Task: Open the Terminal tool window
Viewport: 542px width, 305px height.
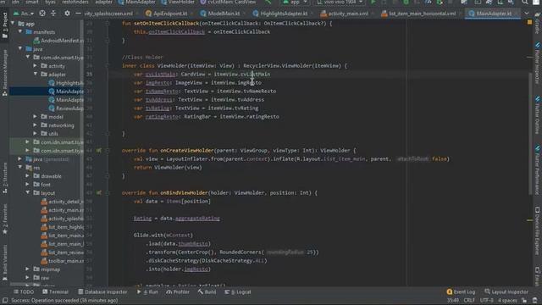Action: click(55, 291)
